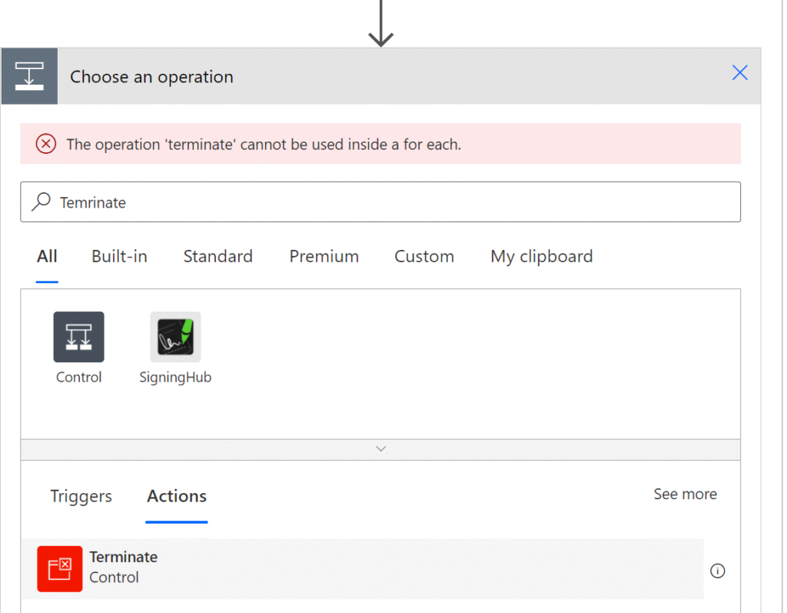The width and height of the screenshot is (787, 613).
Task: Click the red Terminate action icon
Action: (x=60, y=569)
